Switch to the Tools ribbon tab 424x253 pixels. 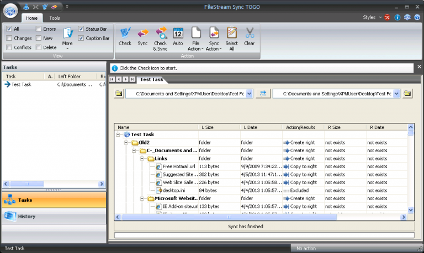coord(54,18)
